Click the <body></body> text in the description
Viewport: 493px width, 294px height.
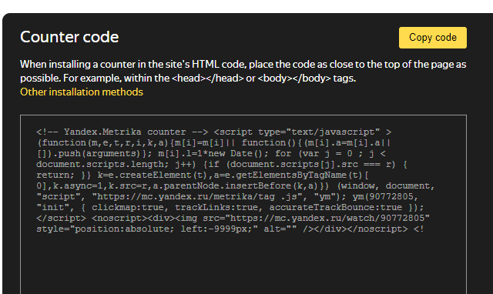294,79
